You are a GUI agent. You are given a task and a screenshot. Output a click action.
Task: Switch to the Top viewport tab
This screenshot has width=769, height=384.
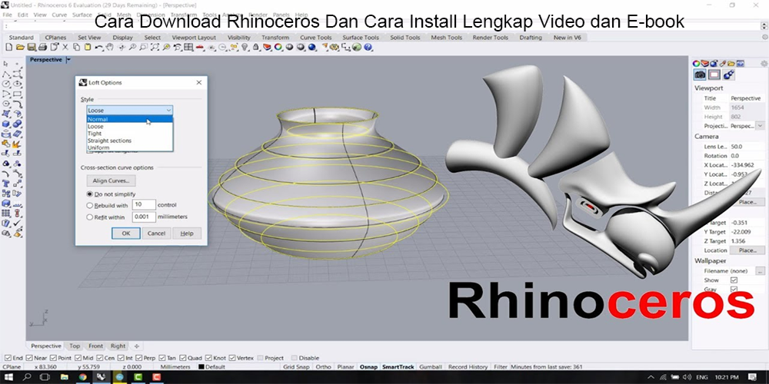click(75, 346)
